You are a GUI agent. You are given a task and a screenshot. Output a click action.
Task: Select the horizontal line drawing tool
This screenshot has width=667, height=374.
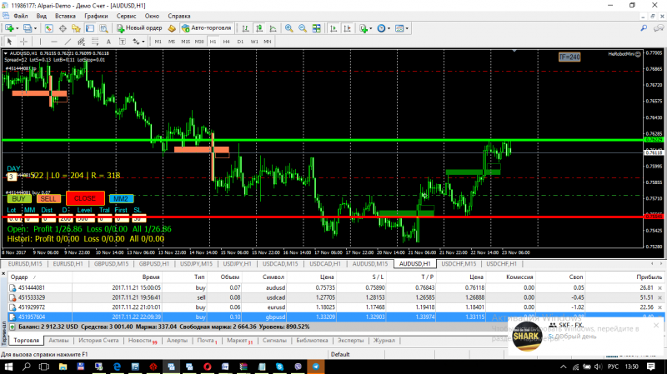tap(53, 40)
